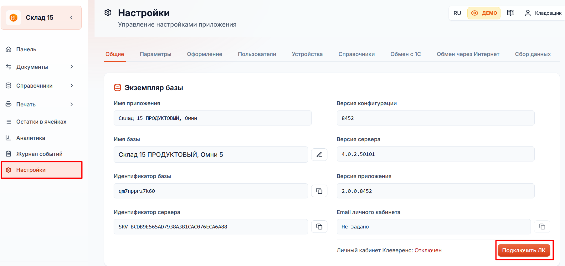Open the Сбор данных tab
This screenshot has width=565, height=266.
click(533, 54)
